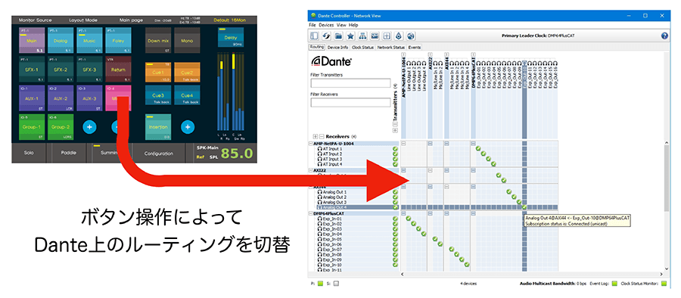
Task: Click the horizontal scrollbar left arrow
Action: [x=402, y=274]
